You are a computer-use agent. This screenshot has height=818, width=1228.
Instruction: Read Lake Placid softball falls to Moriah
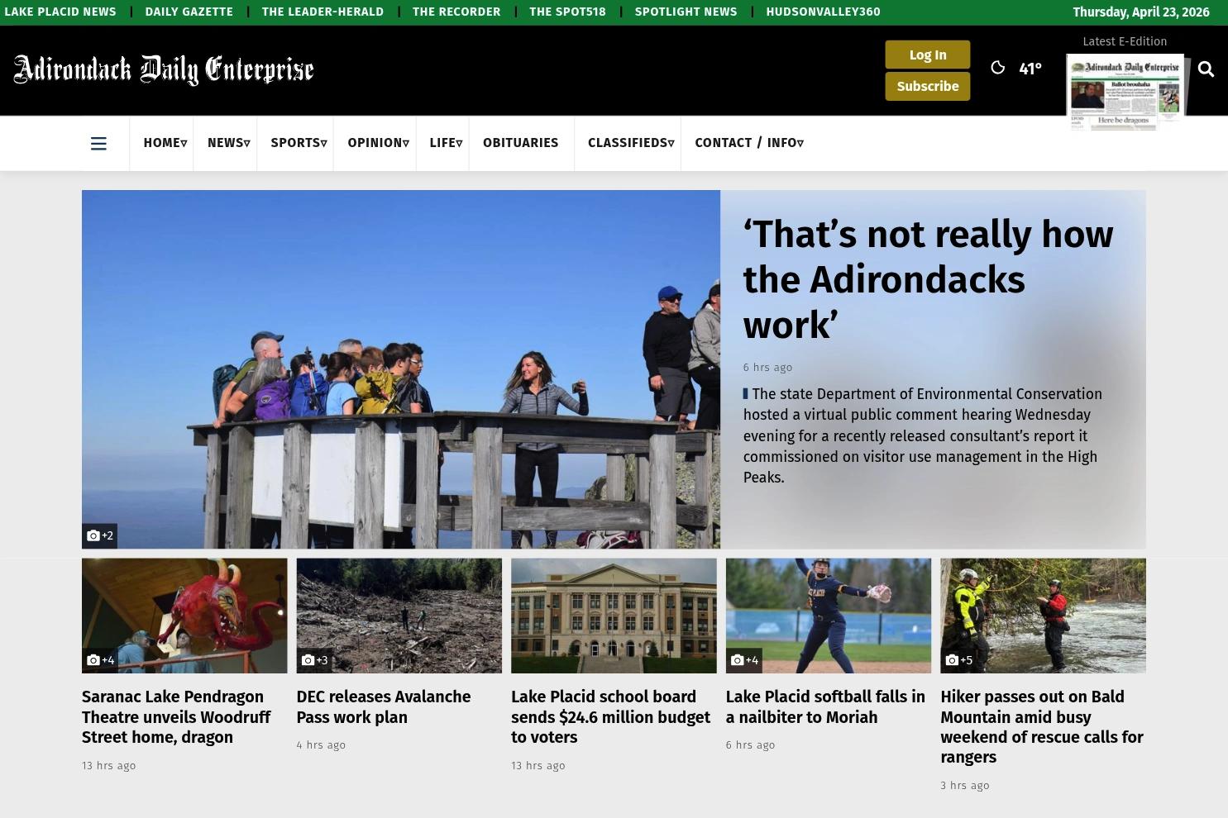click(x=825, y=707)
